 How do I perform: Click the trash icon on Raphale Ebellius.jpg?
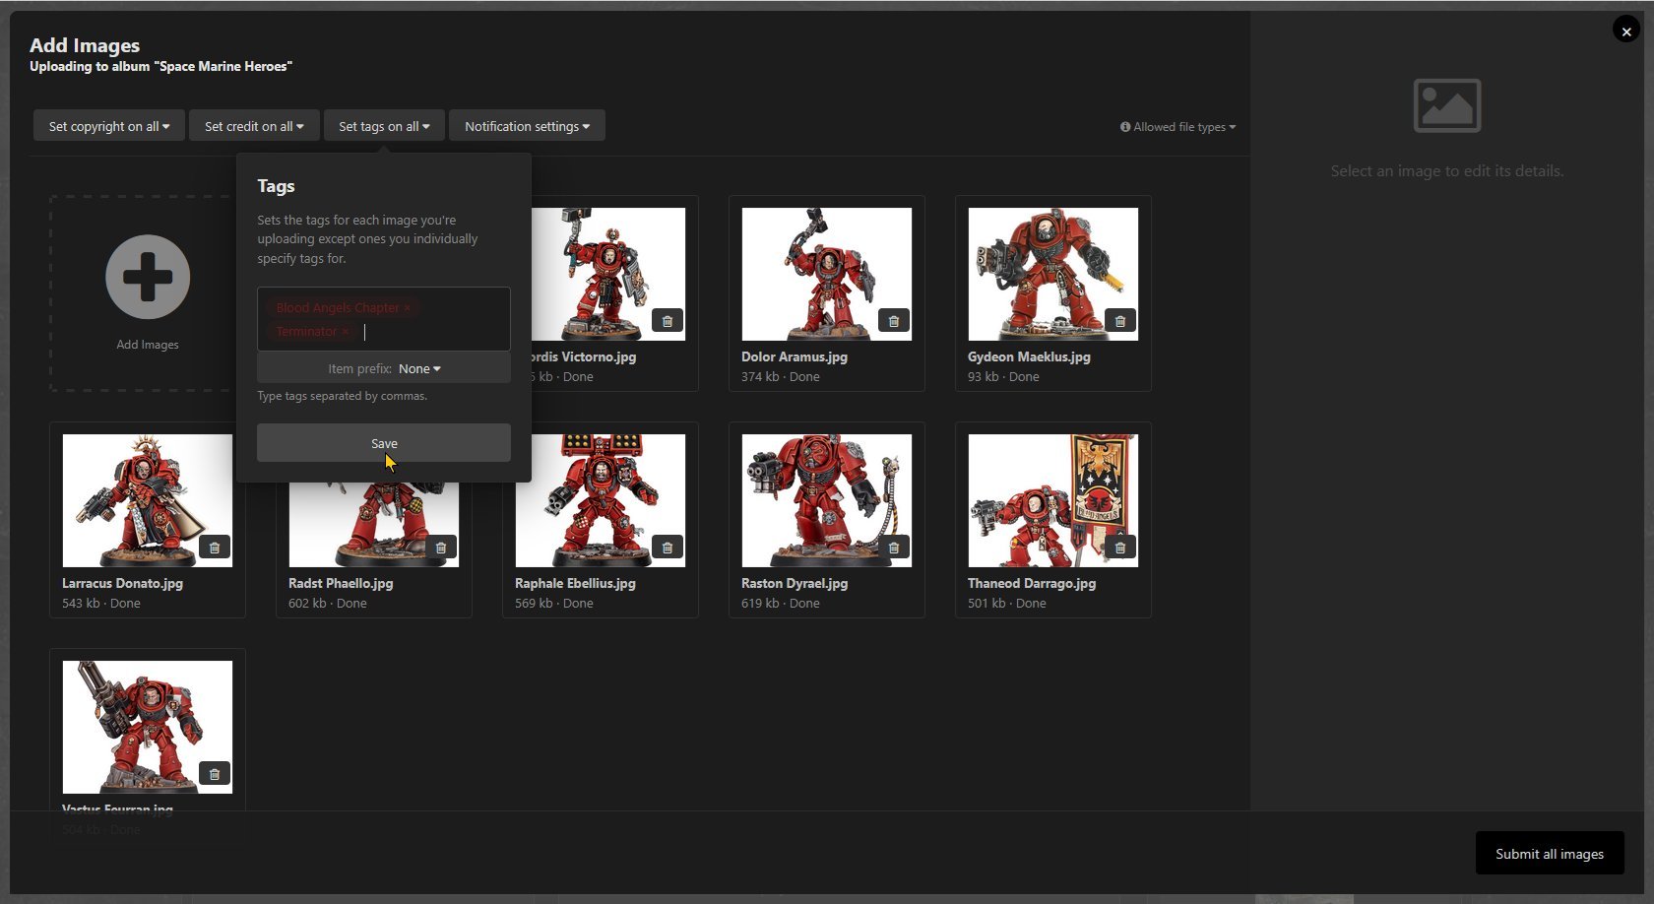[667, 548]
